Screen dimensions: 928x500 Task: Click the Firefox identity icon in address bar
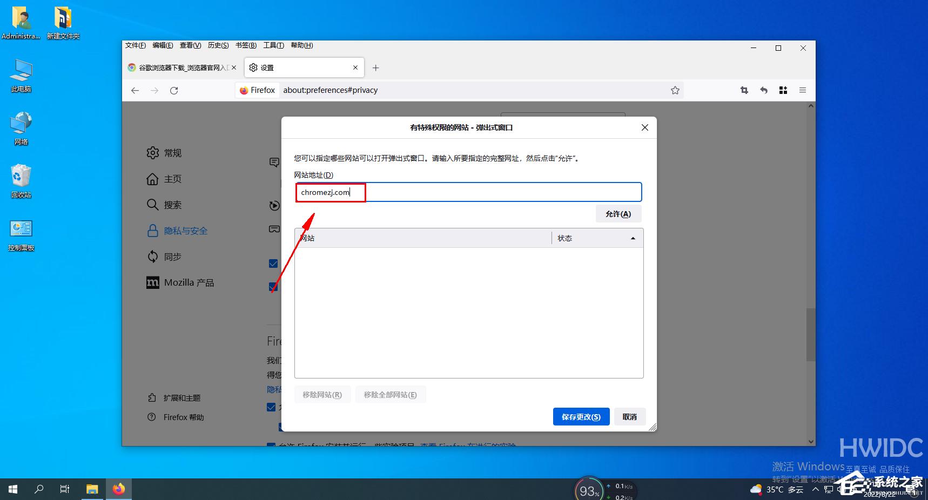pyautogui.click(x=257, y=90)
